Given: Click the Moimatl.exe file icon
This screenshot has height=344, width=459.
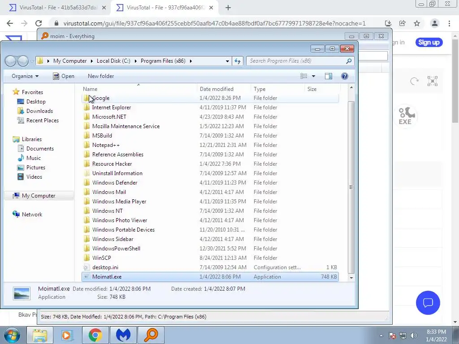Looking at the screenshot, I should click(87, 276).
